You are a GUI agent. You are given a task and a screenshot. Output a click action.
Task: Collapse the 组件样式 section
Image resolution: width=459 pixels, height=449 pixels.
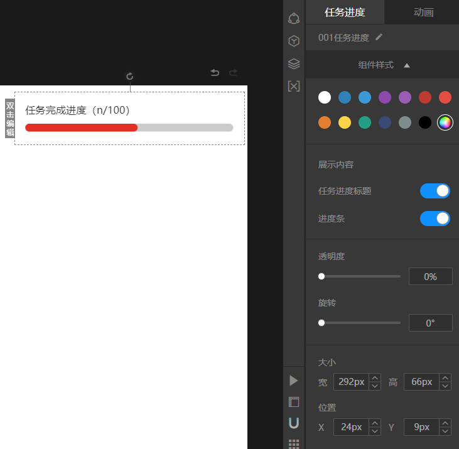pos(407,65)
